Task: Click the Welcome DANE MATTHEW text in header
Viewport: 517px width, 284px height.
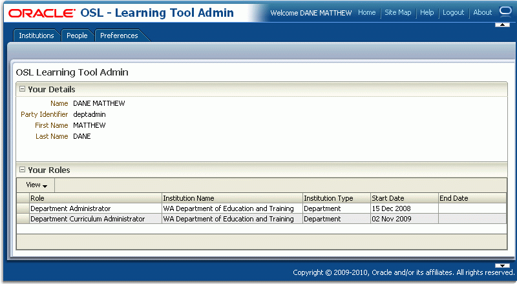Action: pyautogui.click(x=311, y=13)
